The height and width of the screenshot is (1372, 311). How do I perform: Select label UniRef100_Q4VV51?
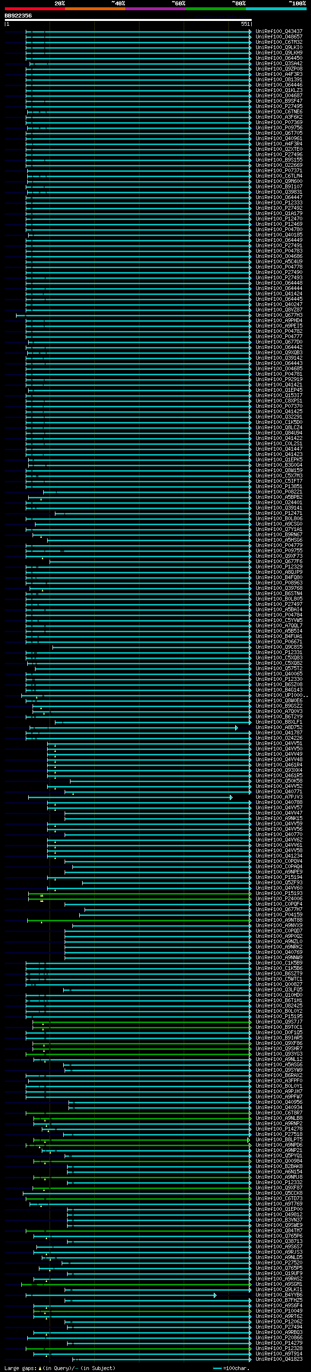click(x=278, y=744)
